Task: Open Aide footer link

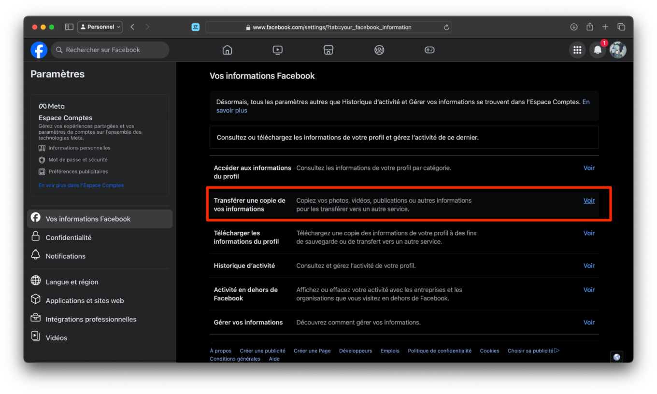Action: (274, 359)
